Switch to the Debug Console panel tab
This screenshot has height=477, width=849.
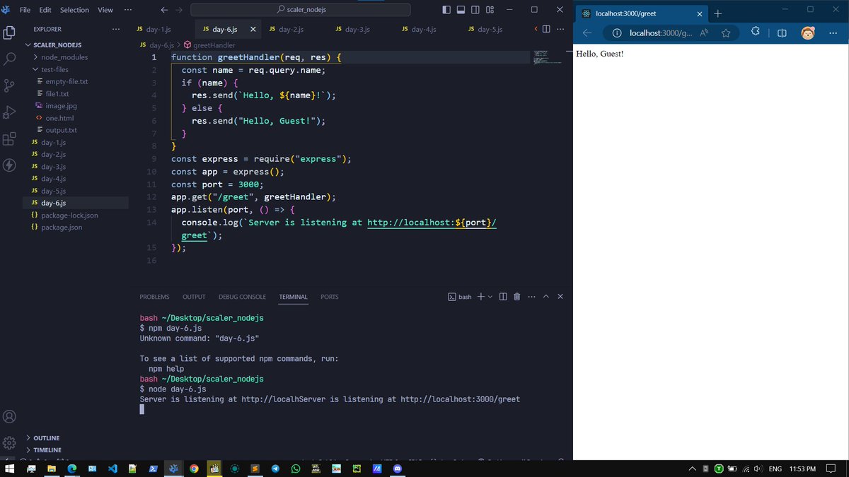(x=242, y=297)
